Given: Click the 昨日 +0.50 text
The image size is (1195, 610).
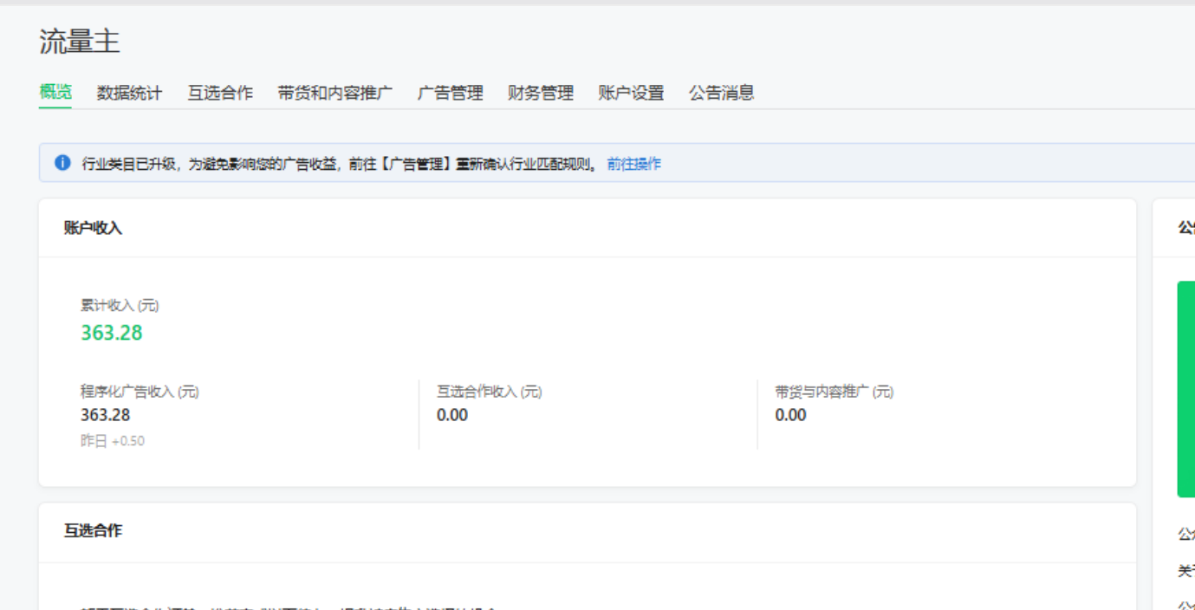Looking at the screenshot, I should (x=113, y=441).
